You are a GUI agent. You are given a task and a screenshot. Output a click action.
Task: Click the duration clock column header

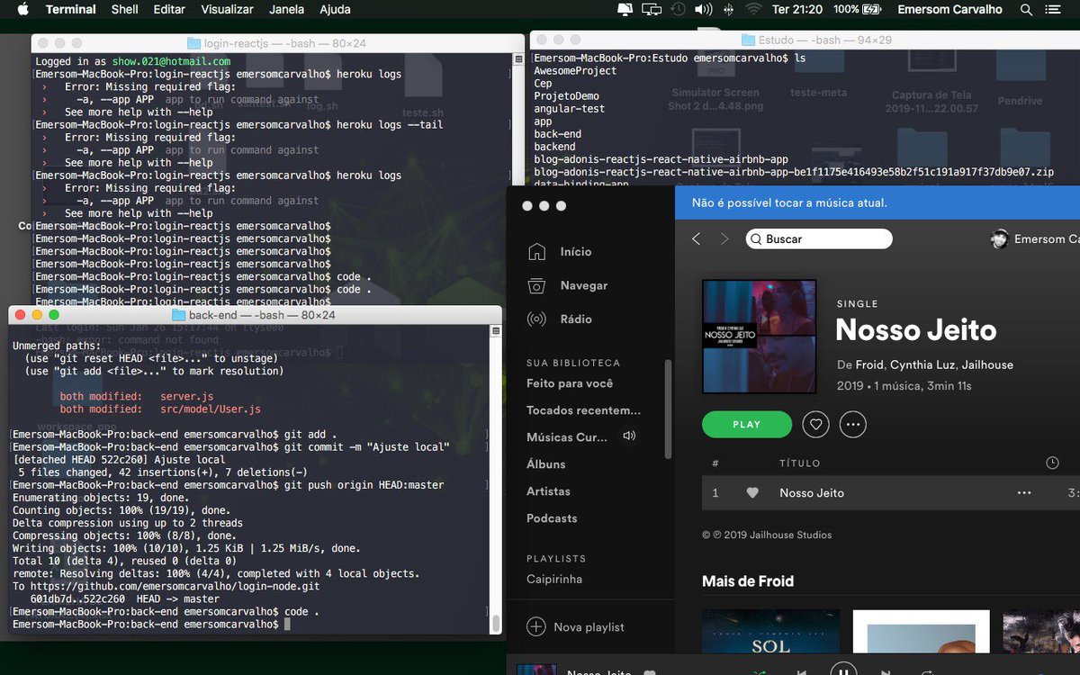pyautogui.click(x=1052, y=463)
